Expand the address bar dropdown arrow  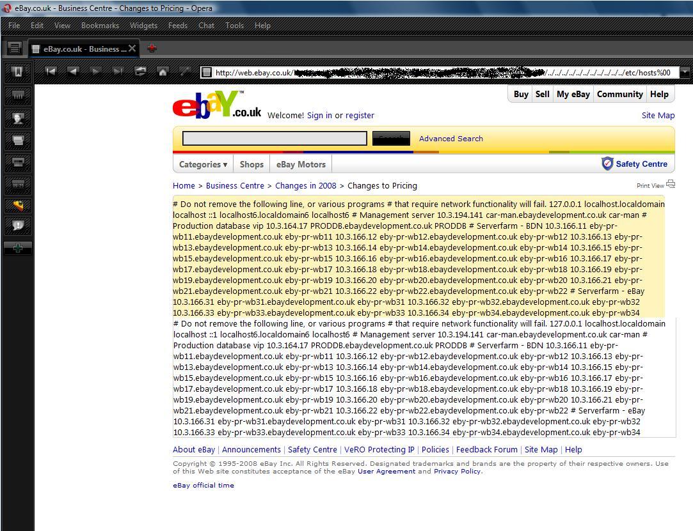click(x=685, y=72)
